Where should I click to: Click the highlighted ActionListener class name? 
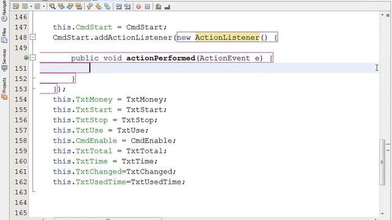click(x=227, y=37)
